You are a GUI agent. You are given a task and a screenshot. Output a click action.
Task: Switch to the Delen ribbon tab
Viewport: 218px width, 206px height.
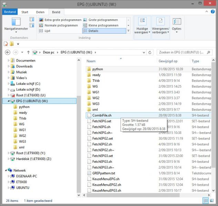(x=40, y=12)
